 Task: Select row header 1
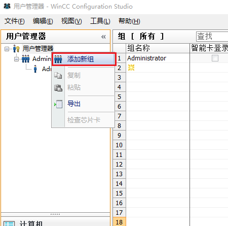[x=119, y=58]
